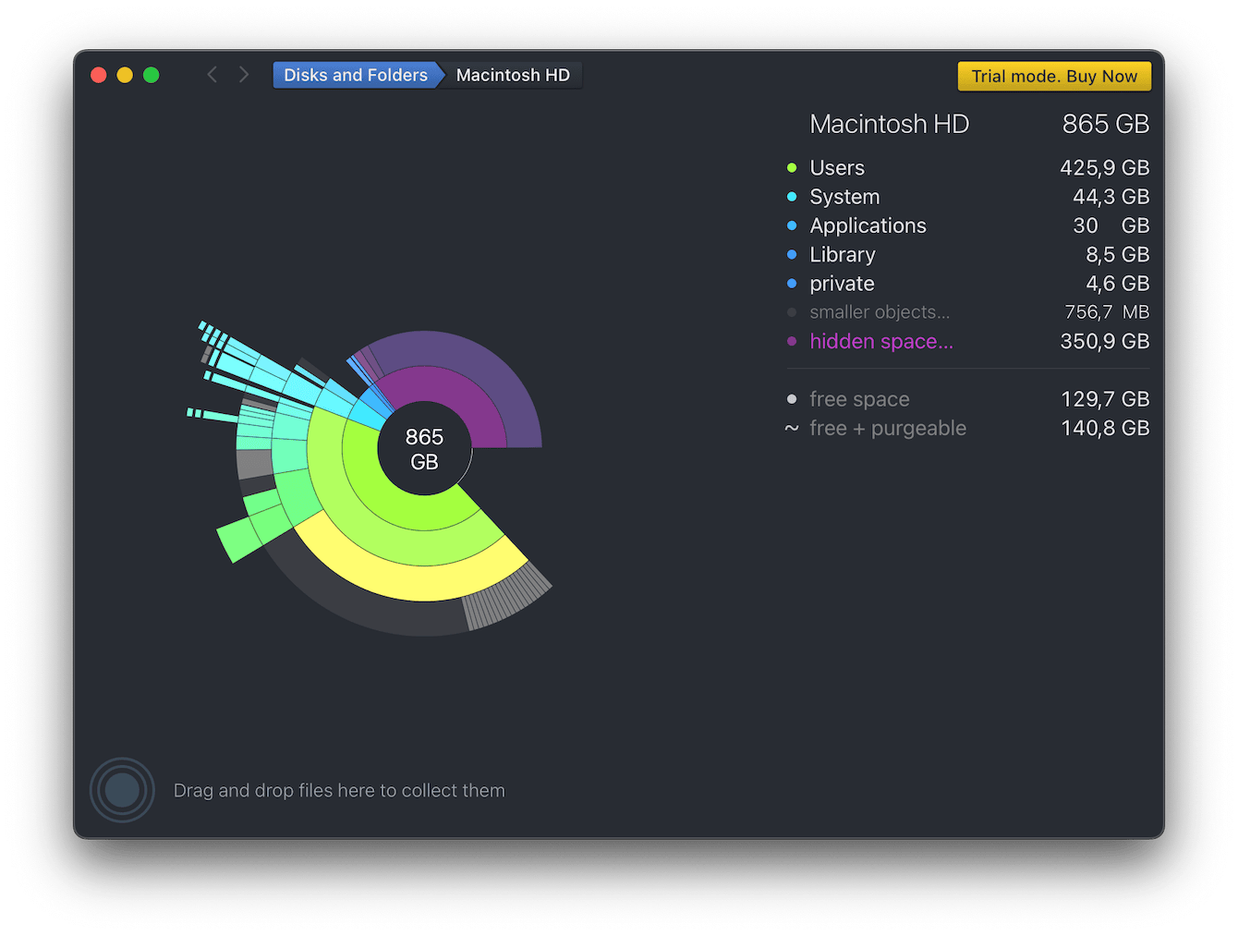
Task: Click the Collector circle icon at bottom left
Action: pos(121,790)
